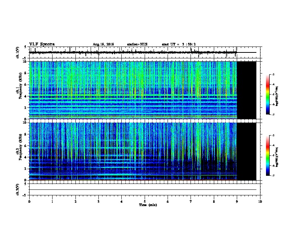Click the "start UT = 3:50:2" header text
Viewport: 293px width, 226px height.
click(x=179, y=44)
